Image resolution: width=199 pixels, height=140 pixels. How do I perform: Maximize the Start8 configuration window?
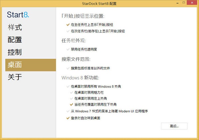[184, 3]
